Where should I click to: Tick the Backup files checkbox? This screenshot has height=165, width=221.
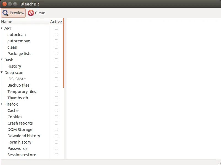pos(56,85)
